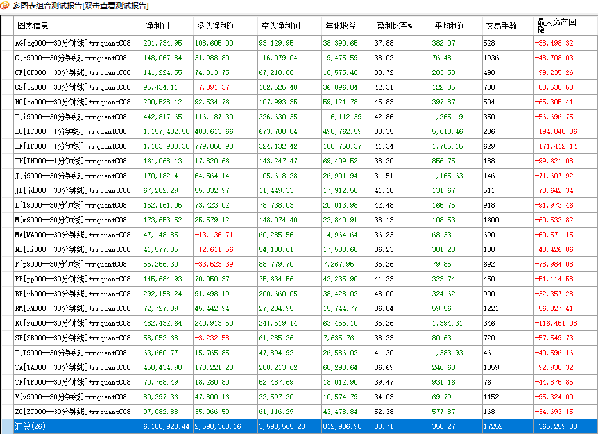Image resolution: width=598 pixels, height=434 pixels.
Task: Select the RU[ru000—30分钟线] row
Action: pos(299,323)
